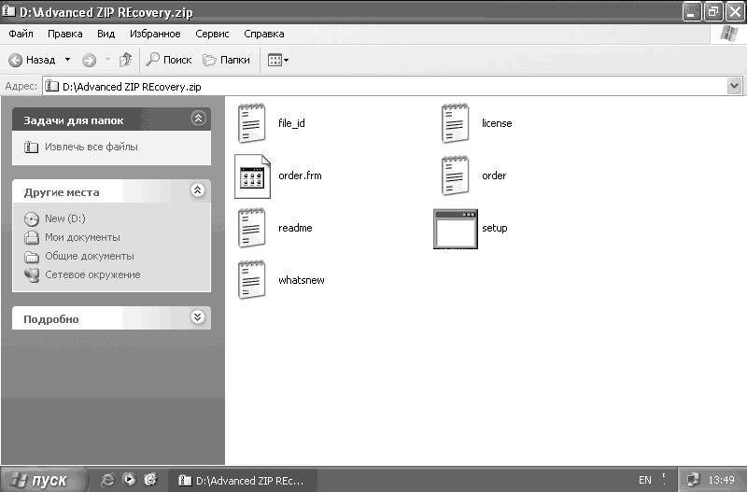The image size is (747, 492).
Task: Open the Views dropdown in the toolbar
Action: pyautogui.click(x=278, y=60)
